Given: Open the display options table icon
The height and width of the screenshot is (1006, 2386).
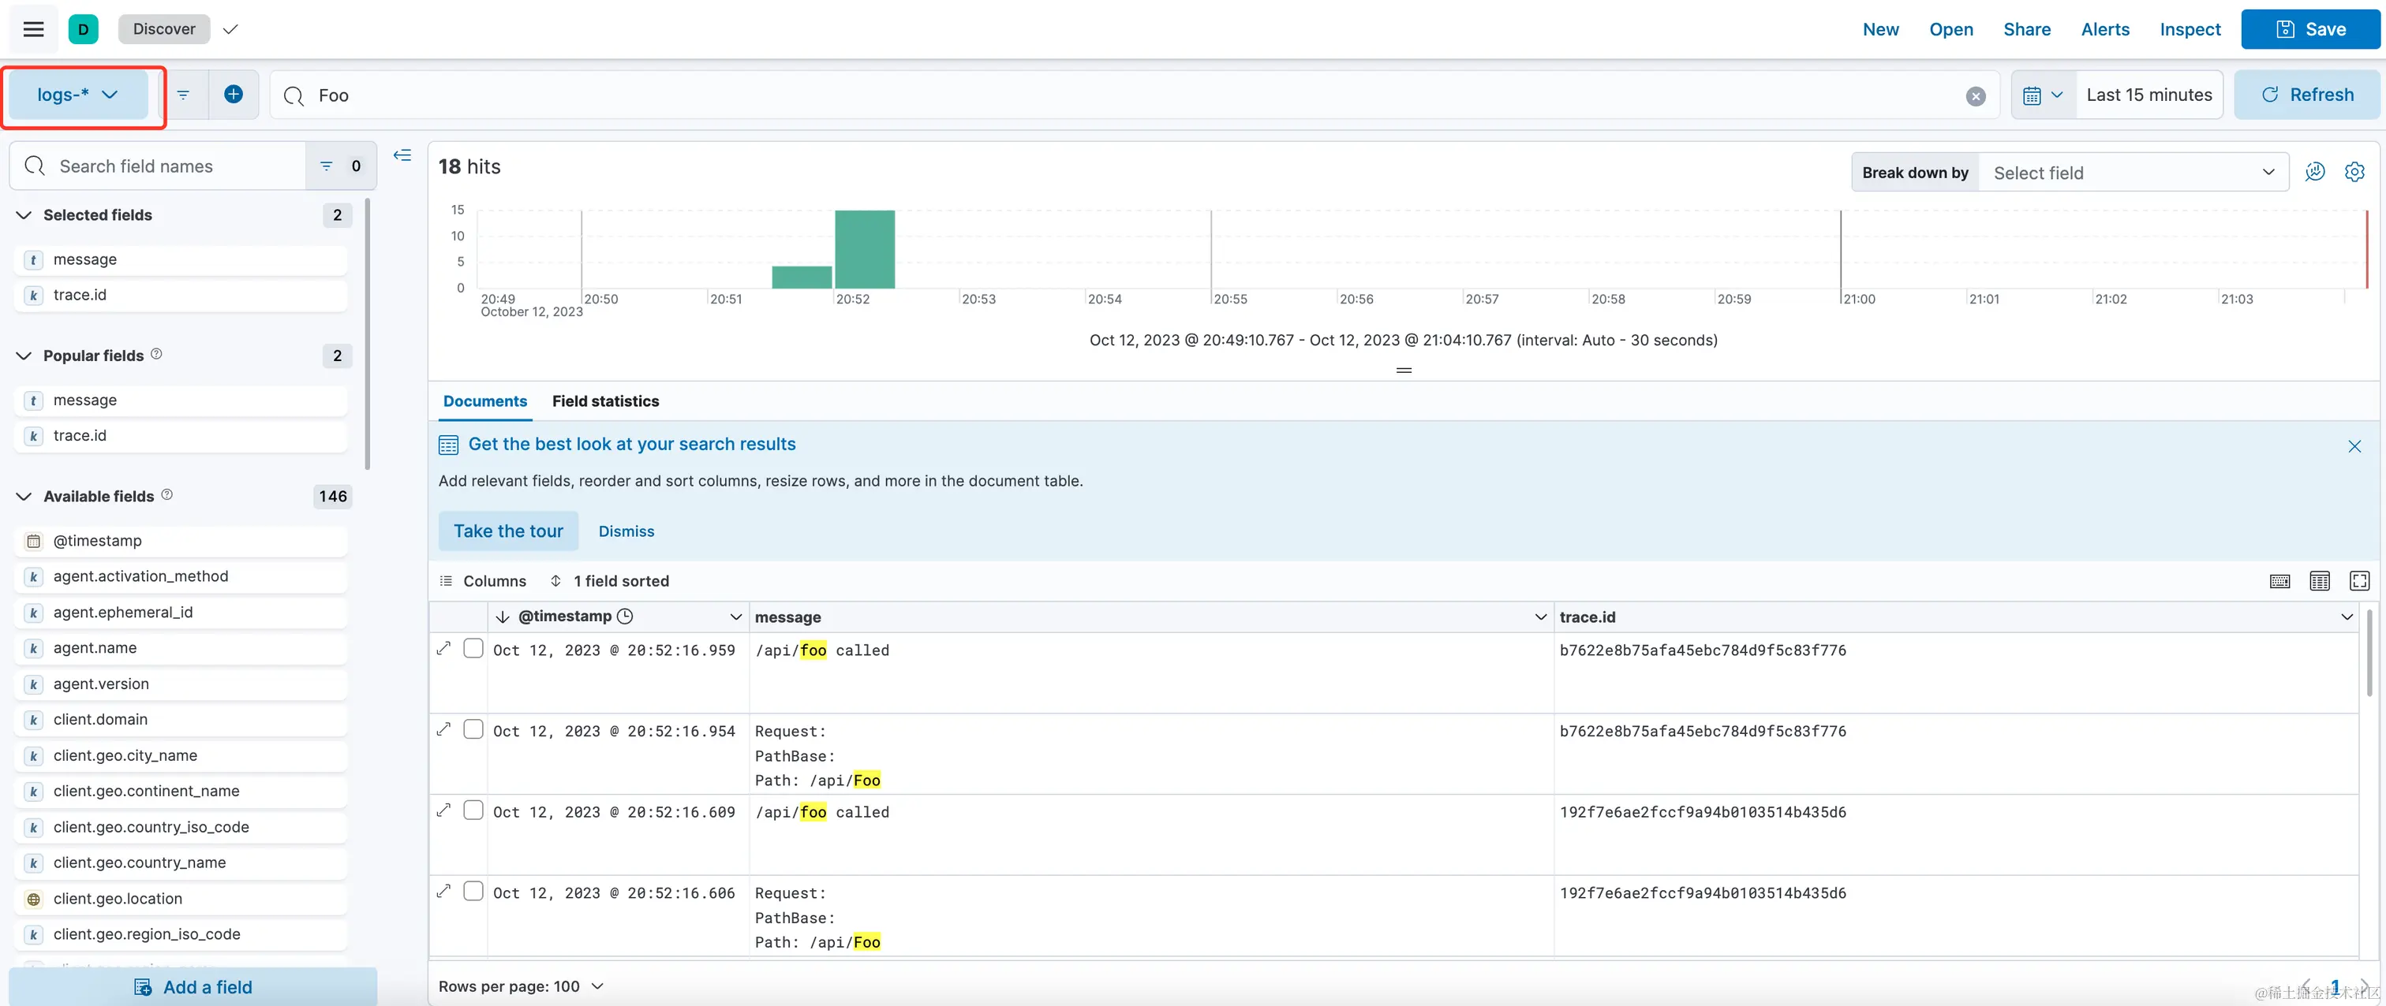Looking at the screenshot, I should click(x=2319, y=580).
